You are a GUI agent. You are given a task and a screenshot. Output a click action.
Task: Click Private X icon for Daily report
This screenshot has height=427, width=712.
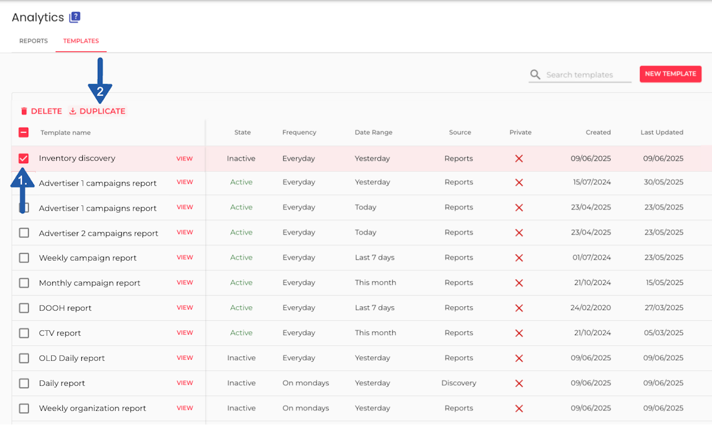click(519, 383)
